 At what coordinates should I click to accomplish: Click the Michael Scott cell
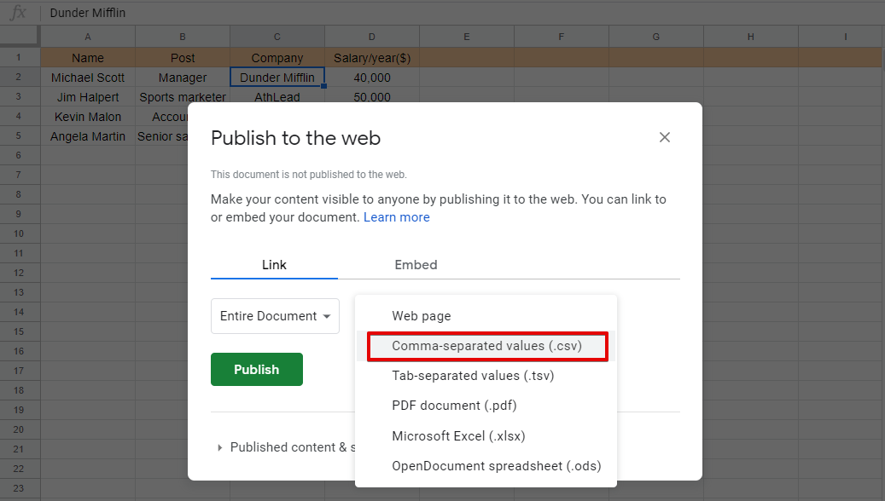88,78
